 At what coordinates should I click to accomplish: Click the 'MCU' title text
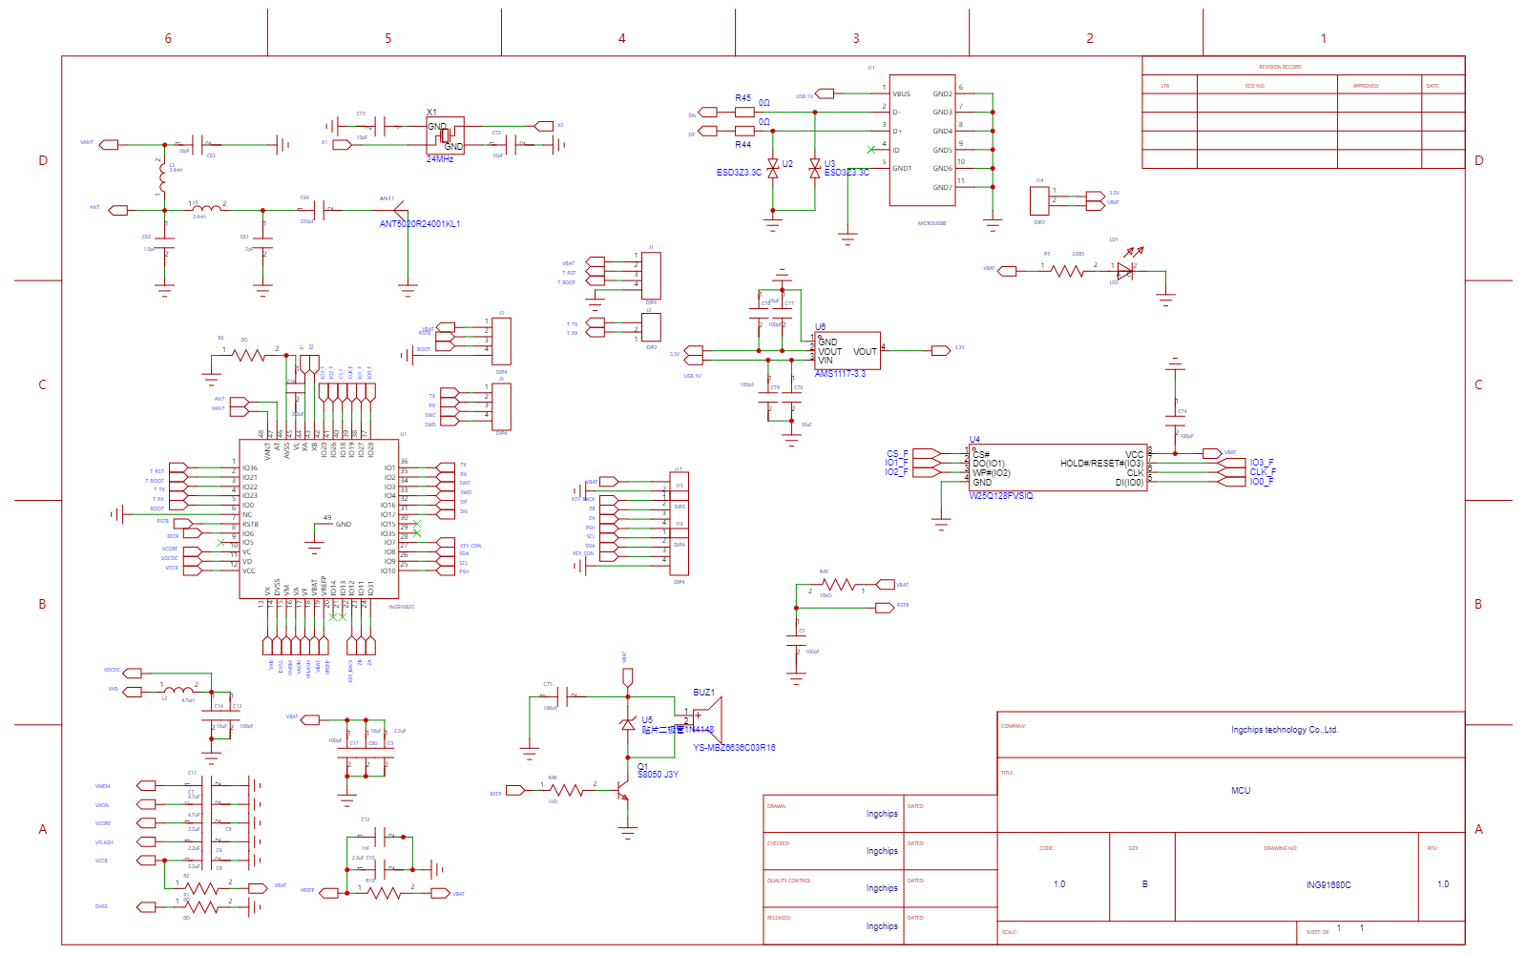tap(1241, 791)
